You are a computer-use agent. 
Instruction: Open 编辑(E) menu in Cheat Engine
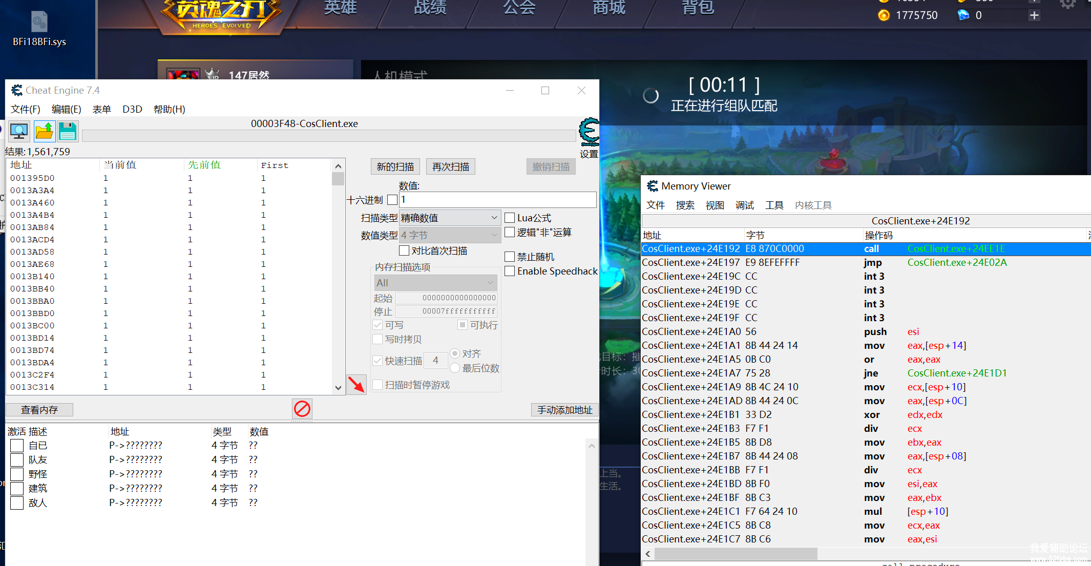pyautogui.click(x=67, y=109)
